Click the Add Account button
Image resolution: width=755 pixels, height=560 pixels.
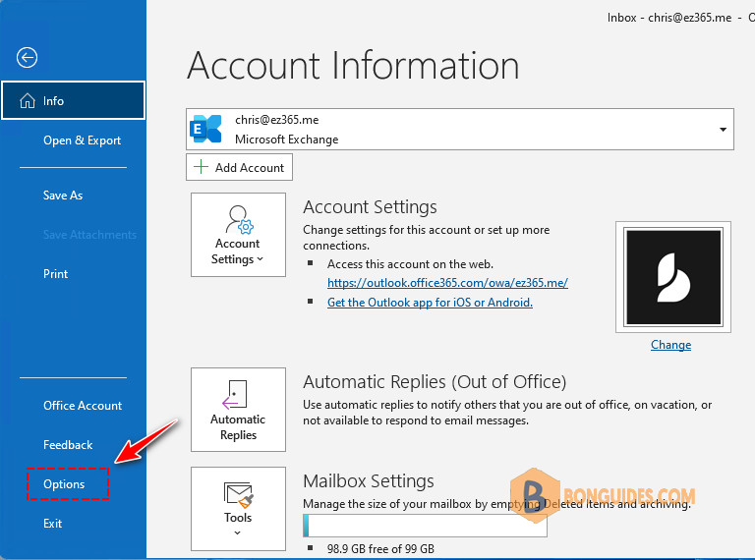[x=239, y=167]
